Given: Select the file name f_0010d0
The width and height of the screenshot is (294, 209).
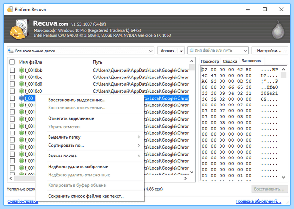Looking at the screenshot, I should 33,84.
